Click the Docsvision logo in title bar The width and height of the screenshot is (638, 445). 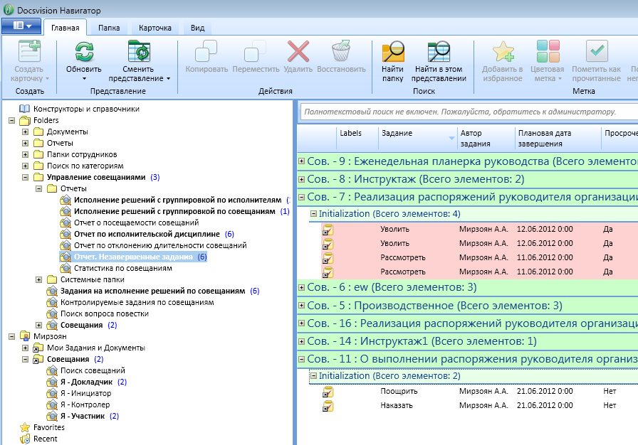click(8, 9)
